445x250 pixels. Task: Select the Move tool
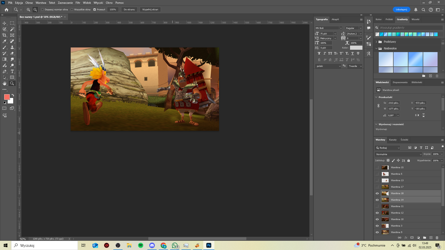pyautogui.click(x=5, y=23)
